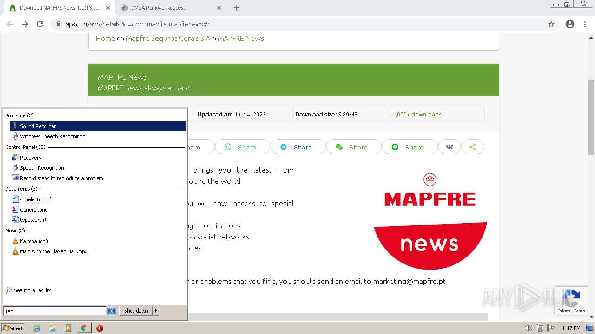Viewport: 595px width, 334px height.
Task: Share on VK icon button
Action: [x=450, y=147]
